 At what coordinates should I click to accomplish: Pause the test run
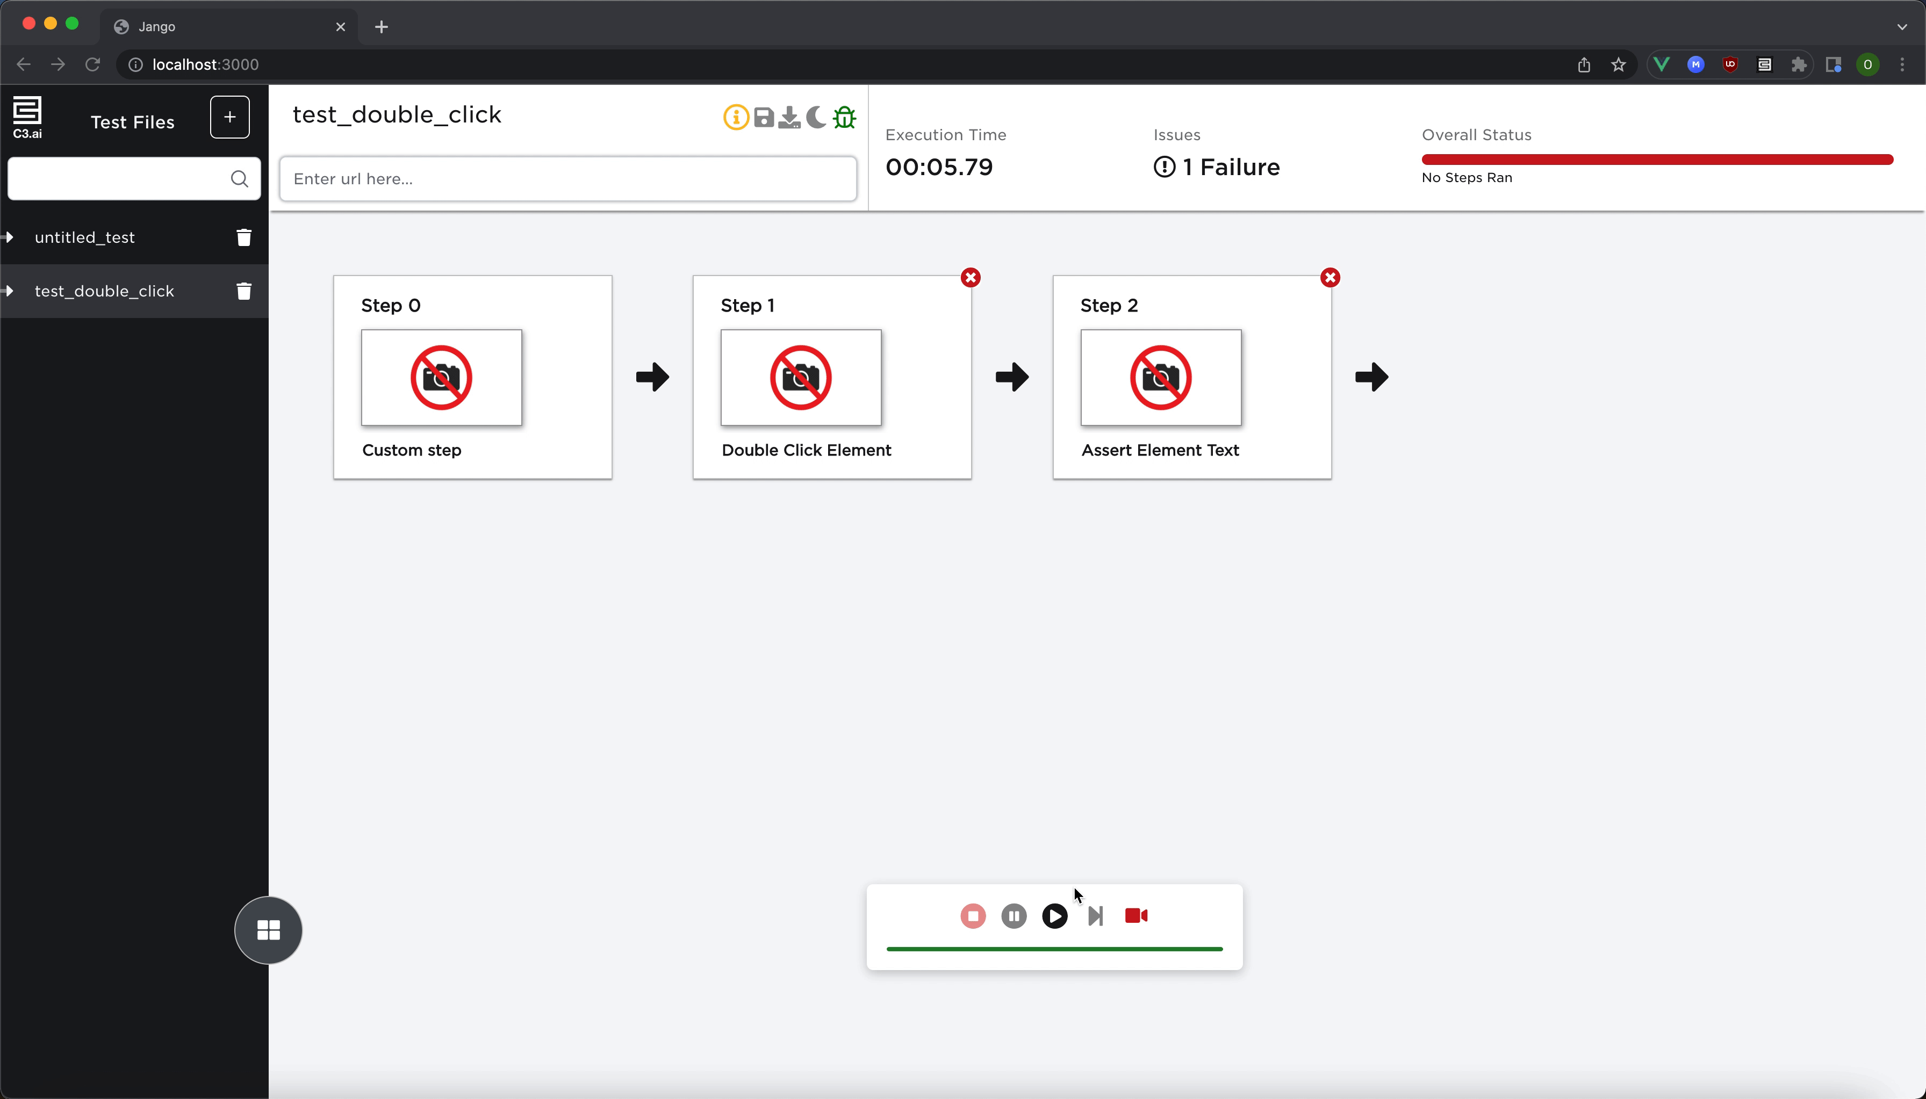tap(1013, 915)
